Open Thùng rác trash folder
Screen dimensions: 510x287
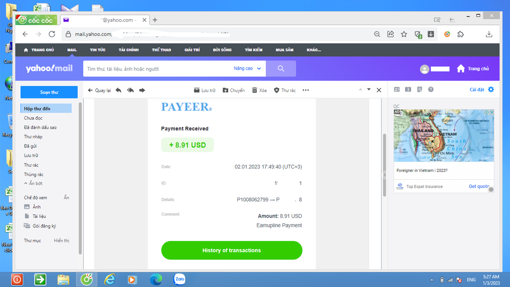point(33,175)
